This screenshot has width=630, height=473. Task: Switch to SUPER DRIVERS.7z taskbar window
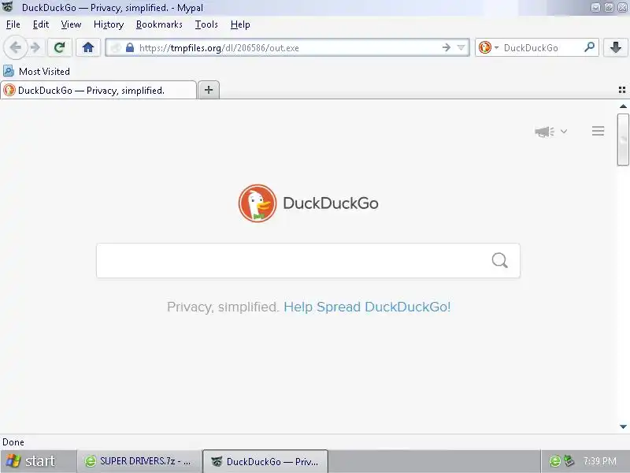click(x=139, y=461)
